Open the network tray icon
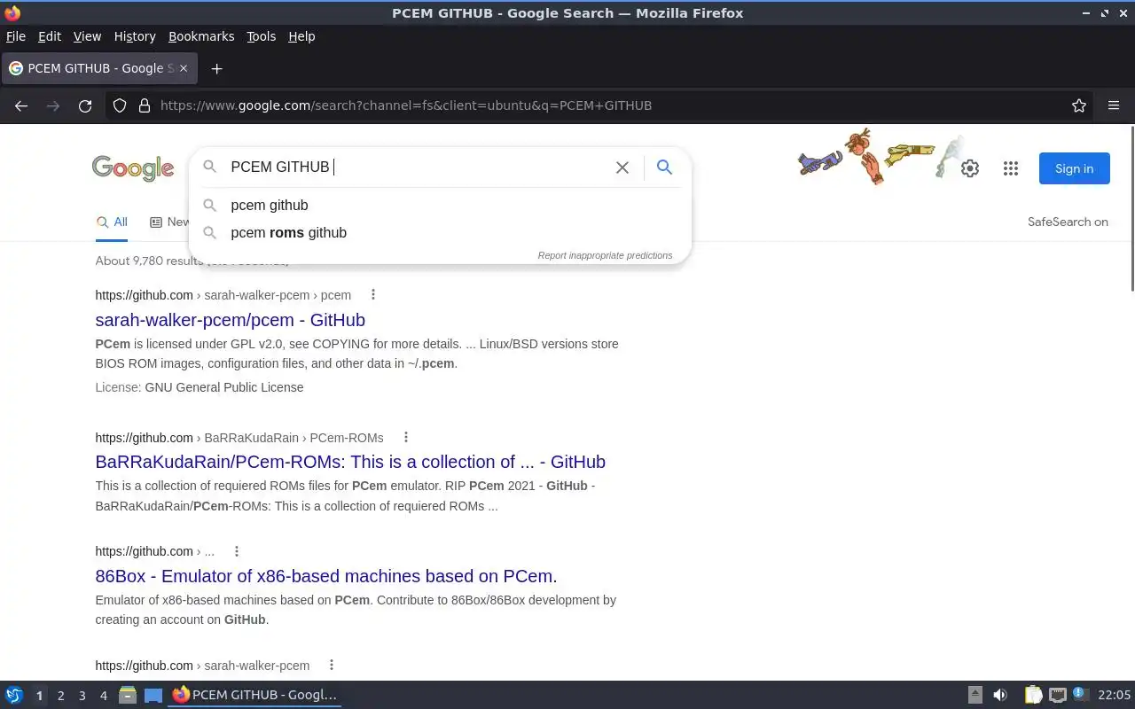 click(1057, 695)
